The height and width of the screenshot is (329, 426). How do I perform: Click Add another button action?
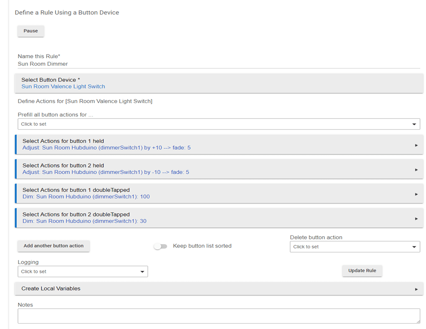53,246
